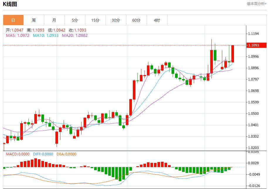Click the DEA: 0.0000 indicator label
Viewport: 268px width, 189px height.
[66, 154]
